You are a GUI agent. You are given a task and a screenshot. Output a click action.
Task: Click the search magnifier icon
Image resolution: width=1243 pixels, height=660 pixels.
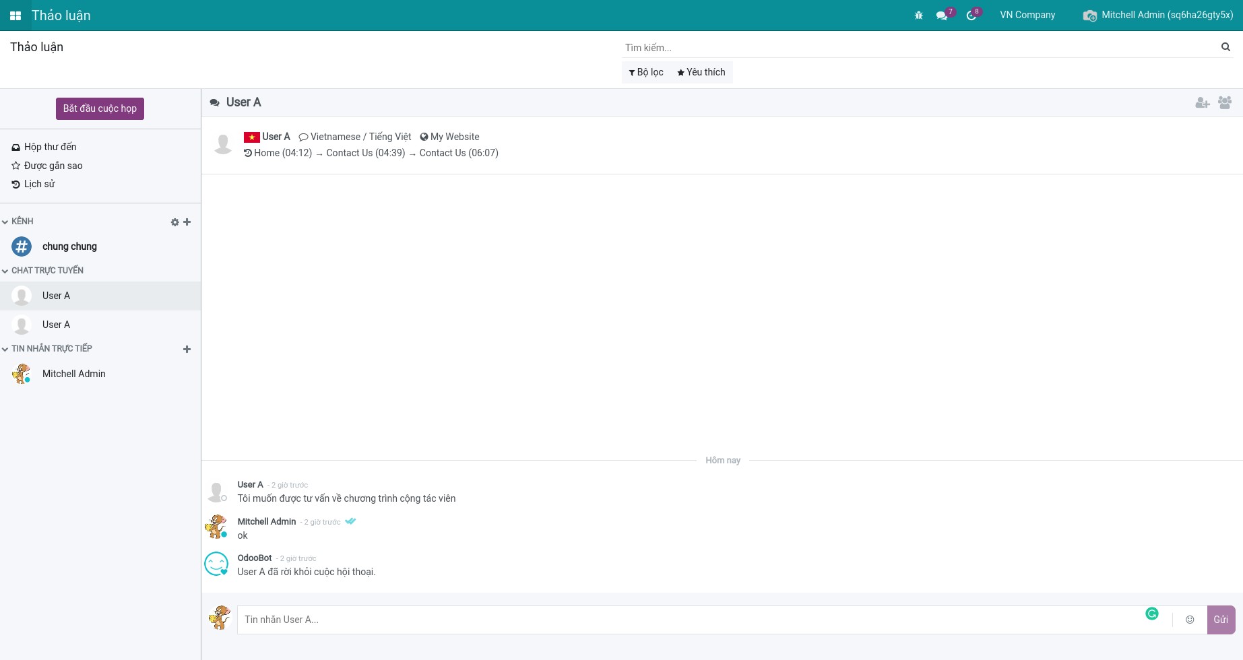(x=1225, y=47)
